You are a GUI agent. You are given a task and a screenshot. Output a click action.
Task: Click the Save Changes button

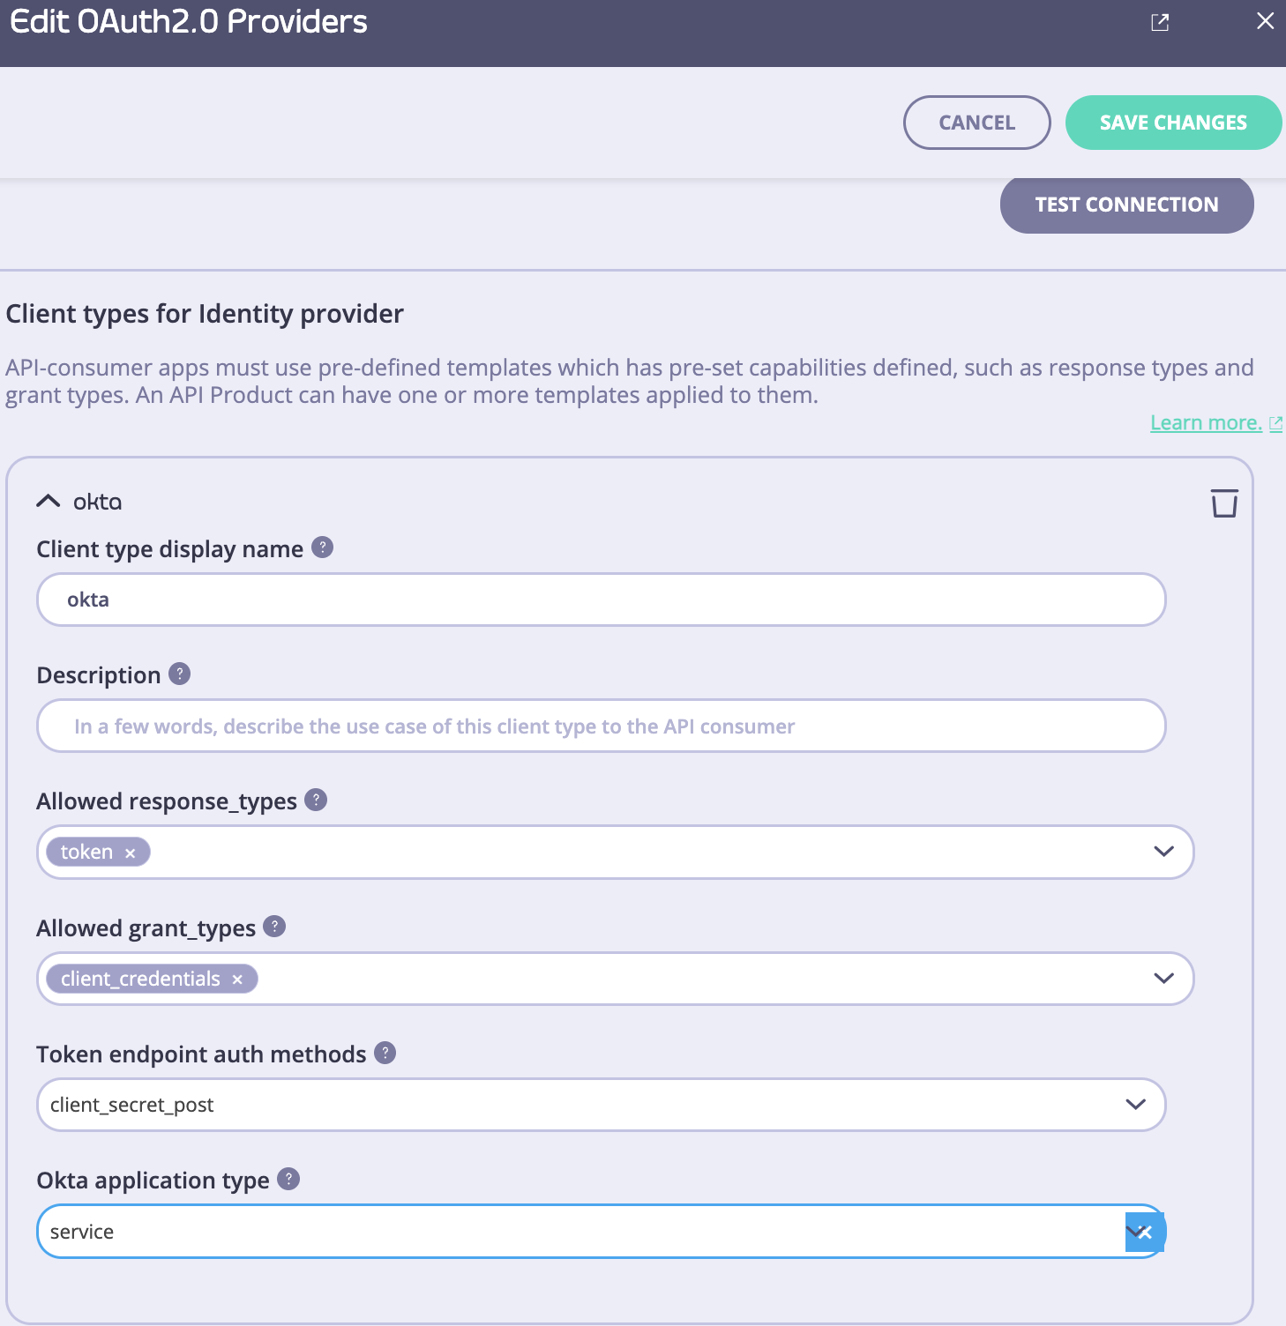[x=1173, y=123]
